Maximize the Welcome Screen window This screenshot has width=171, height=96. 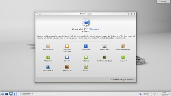132,14
